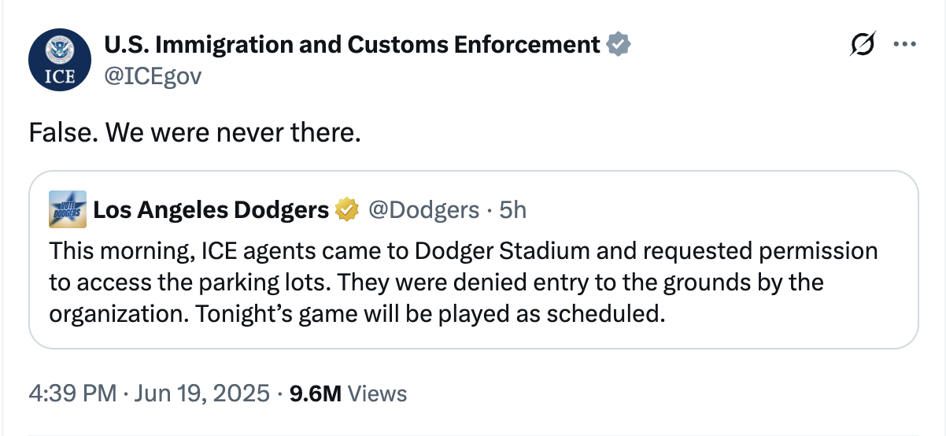Click the ICE profile avatar
Screen dimensions: 946x436
point(60,62)
